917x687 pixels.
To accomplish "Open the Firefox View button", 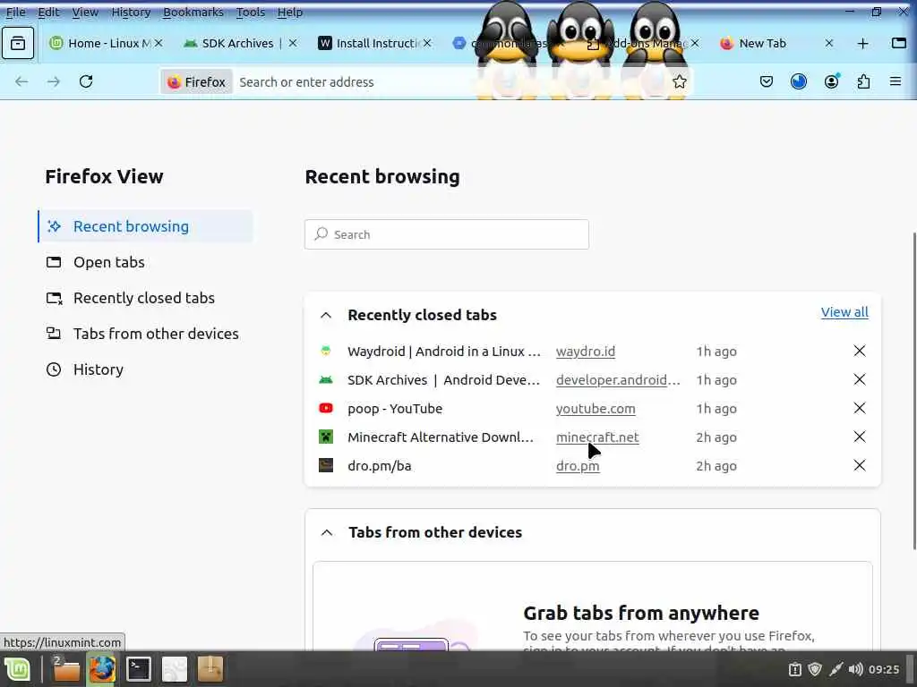I will coord(18,43).
